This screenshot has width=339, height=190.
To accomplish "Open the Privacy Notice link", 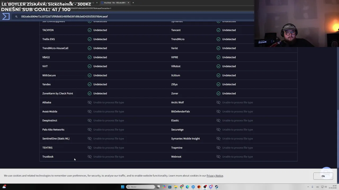I will point(215,175).
